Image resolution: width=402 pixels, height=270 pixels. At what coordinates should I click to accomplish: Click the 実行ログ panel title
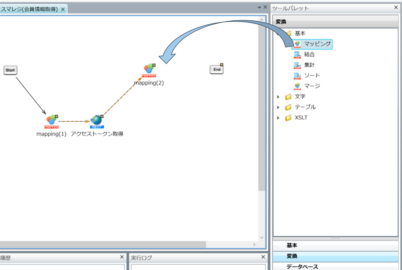click(142, 258)
